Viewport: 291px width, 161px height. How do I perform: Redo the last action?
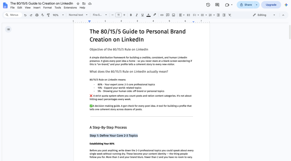pos(31,15)
